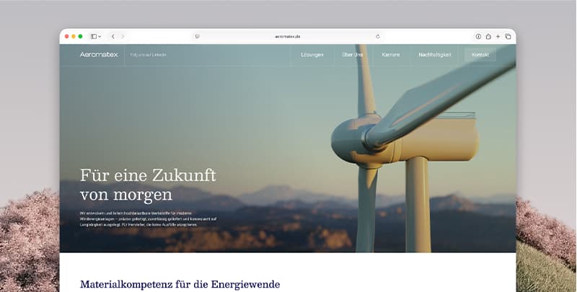Open the Über Uns menu item

[x=353, y=55]
